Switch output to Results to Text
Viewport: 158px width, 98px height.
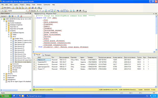[x=61, y=11]
